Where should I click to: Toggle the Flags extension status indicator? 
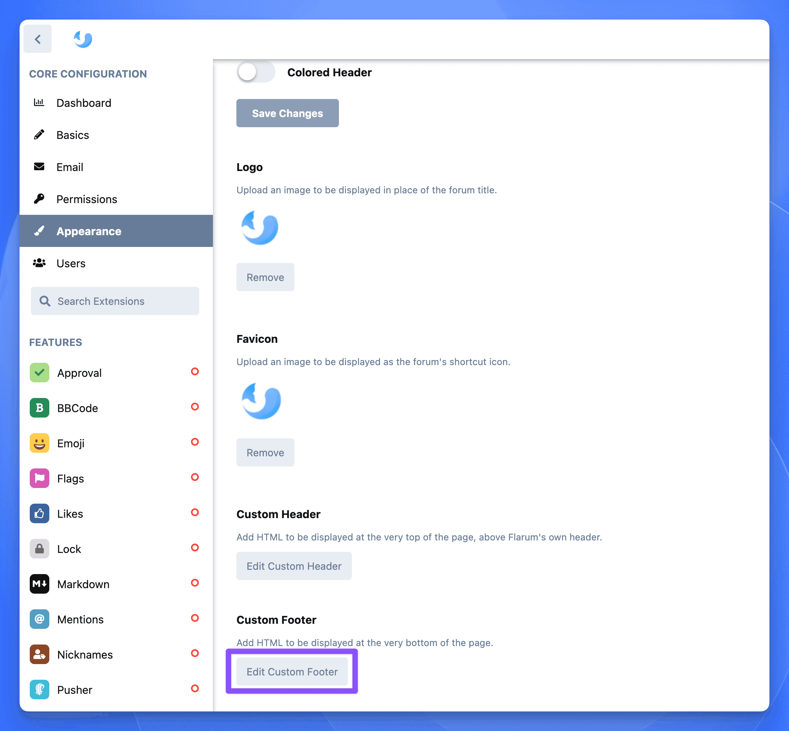coord(195,477)
